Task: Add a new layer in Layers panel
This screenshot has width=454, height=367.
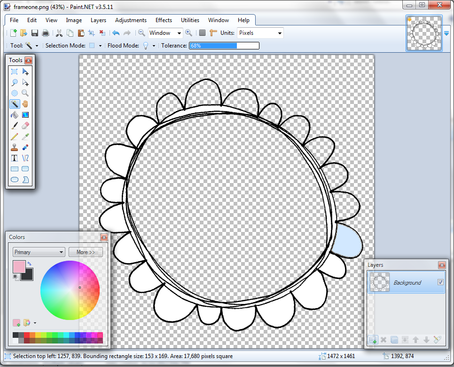Action: coord(373,339)
